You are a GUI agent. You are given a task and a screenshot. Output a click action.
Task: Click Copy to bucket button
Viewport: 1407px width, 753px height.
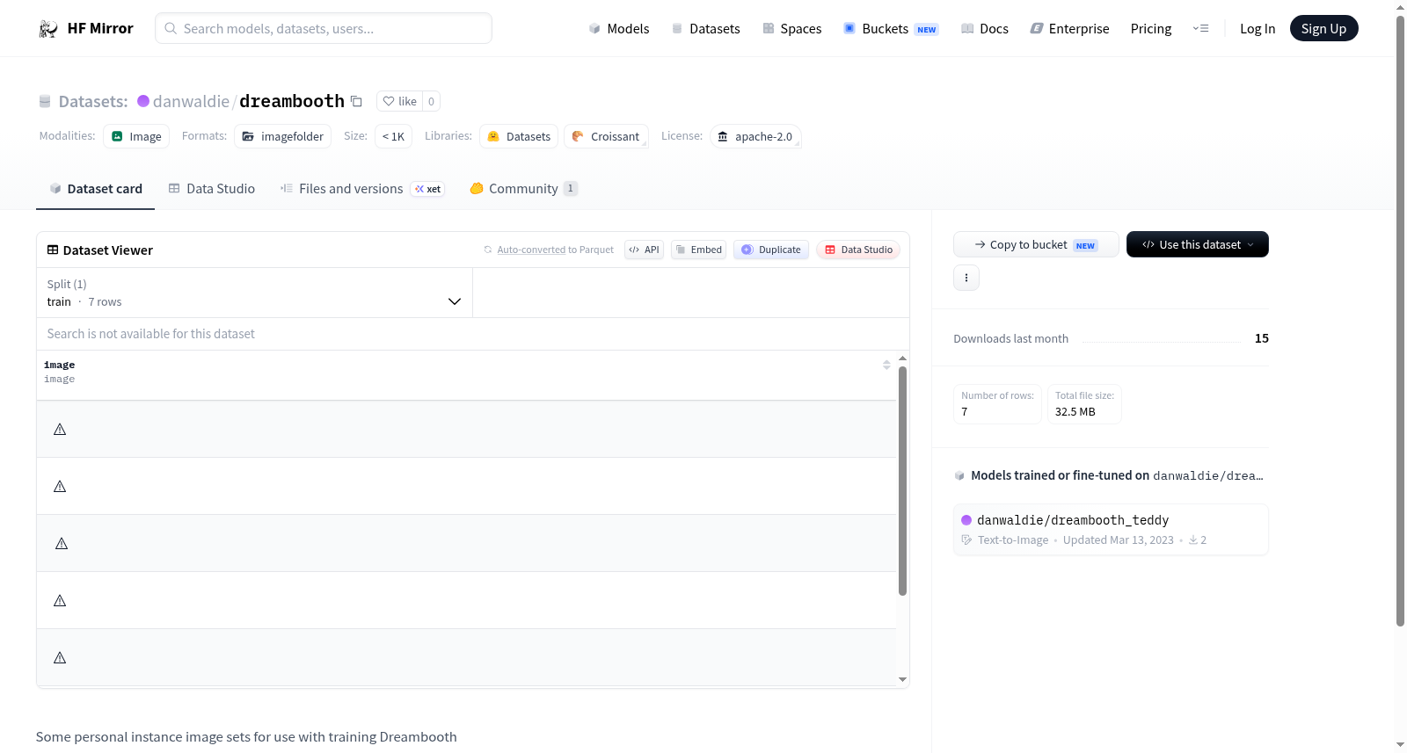click(x=1036, y=244)
